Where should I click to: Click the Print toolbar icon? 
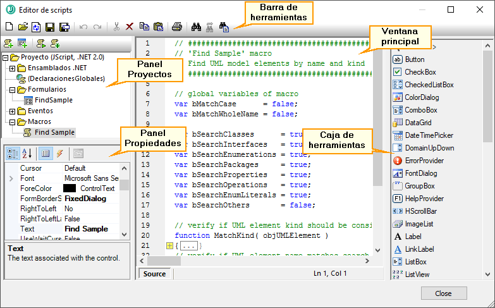(177, 27)
